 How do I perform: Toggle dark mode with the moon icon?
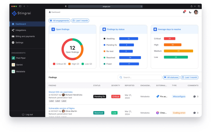pyautogui.click(x=190, y=12)
